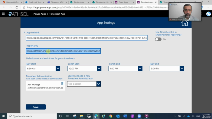The image size is (212, 119).
Task: Click the taskbar clock
Action: 206,116
